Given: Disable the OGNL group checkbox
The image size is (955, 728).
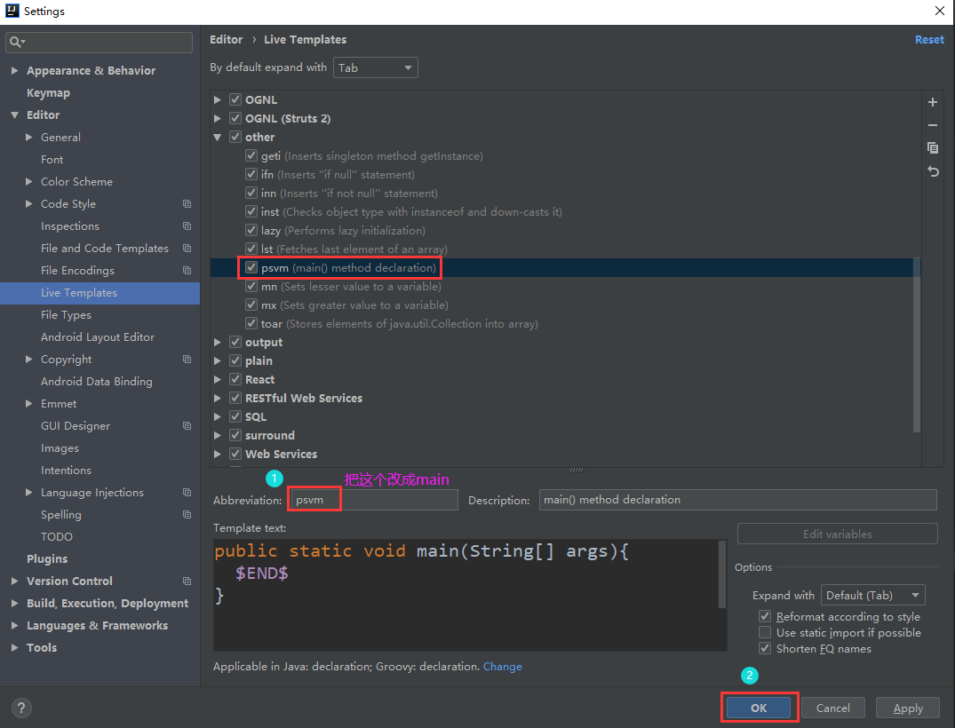Looking at the screenshot, I should tap(235, 99).
